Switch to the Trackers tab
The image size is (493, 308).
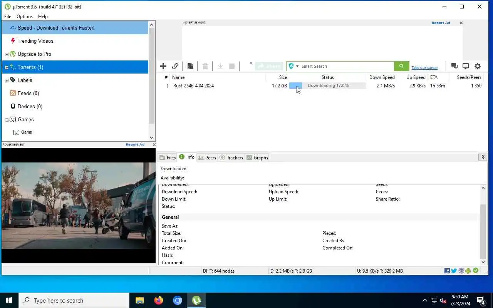(x=231, y=157)
